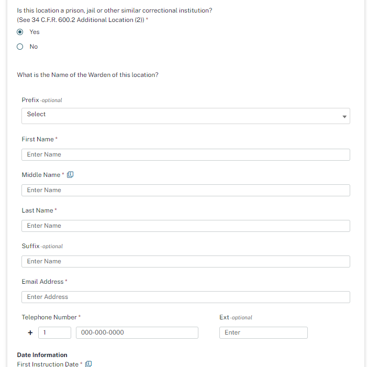Viewport: 368px width, 367px height.
Task: Select the Yes radio button
Action: 20,32
